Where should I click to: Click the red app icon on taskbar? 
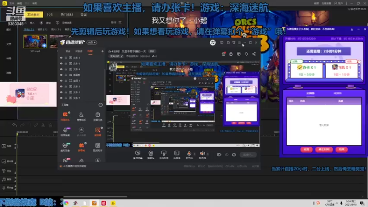(103, 203)
